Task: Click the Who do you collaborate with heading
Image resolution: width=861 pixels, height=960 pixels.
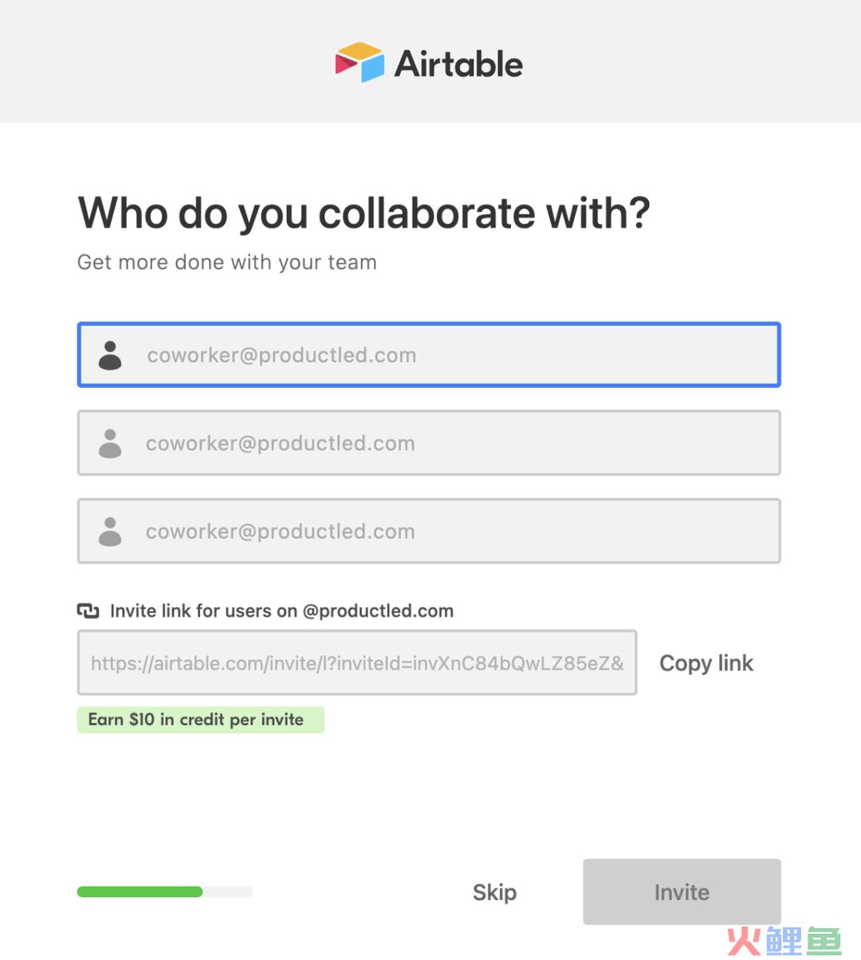Action: click(364, 213)
